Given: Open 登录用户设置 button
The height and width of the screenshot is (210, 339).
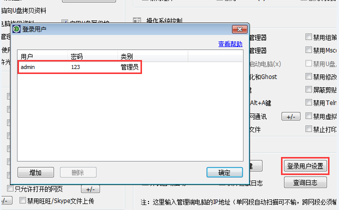Looking at the screenshot, I should pos(305,166).
